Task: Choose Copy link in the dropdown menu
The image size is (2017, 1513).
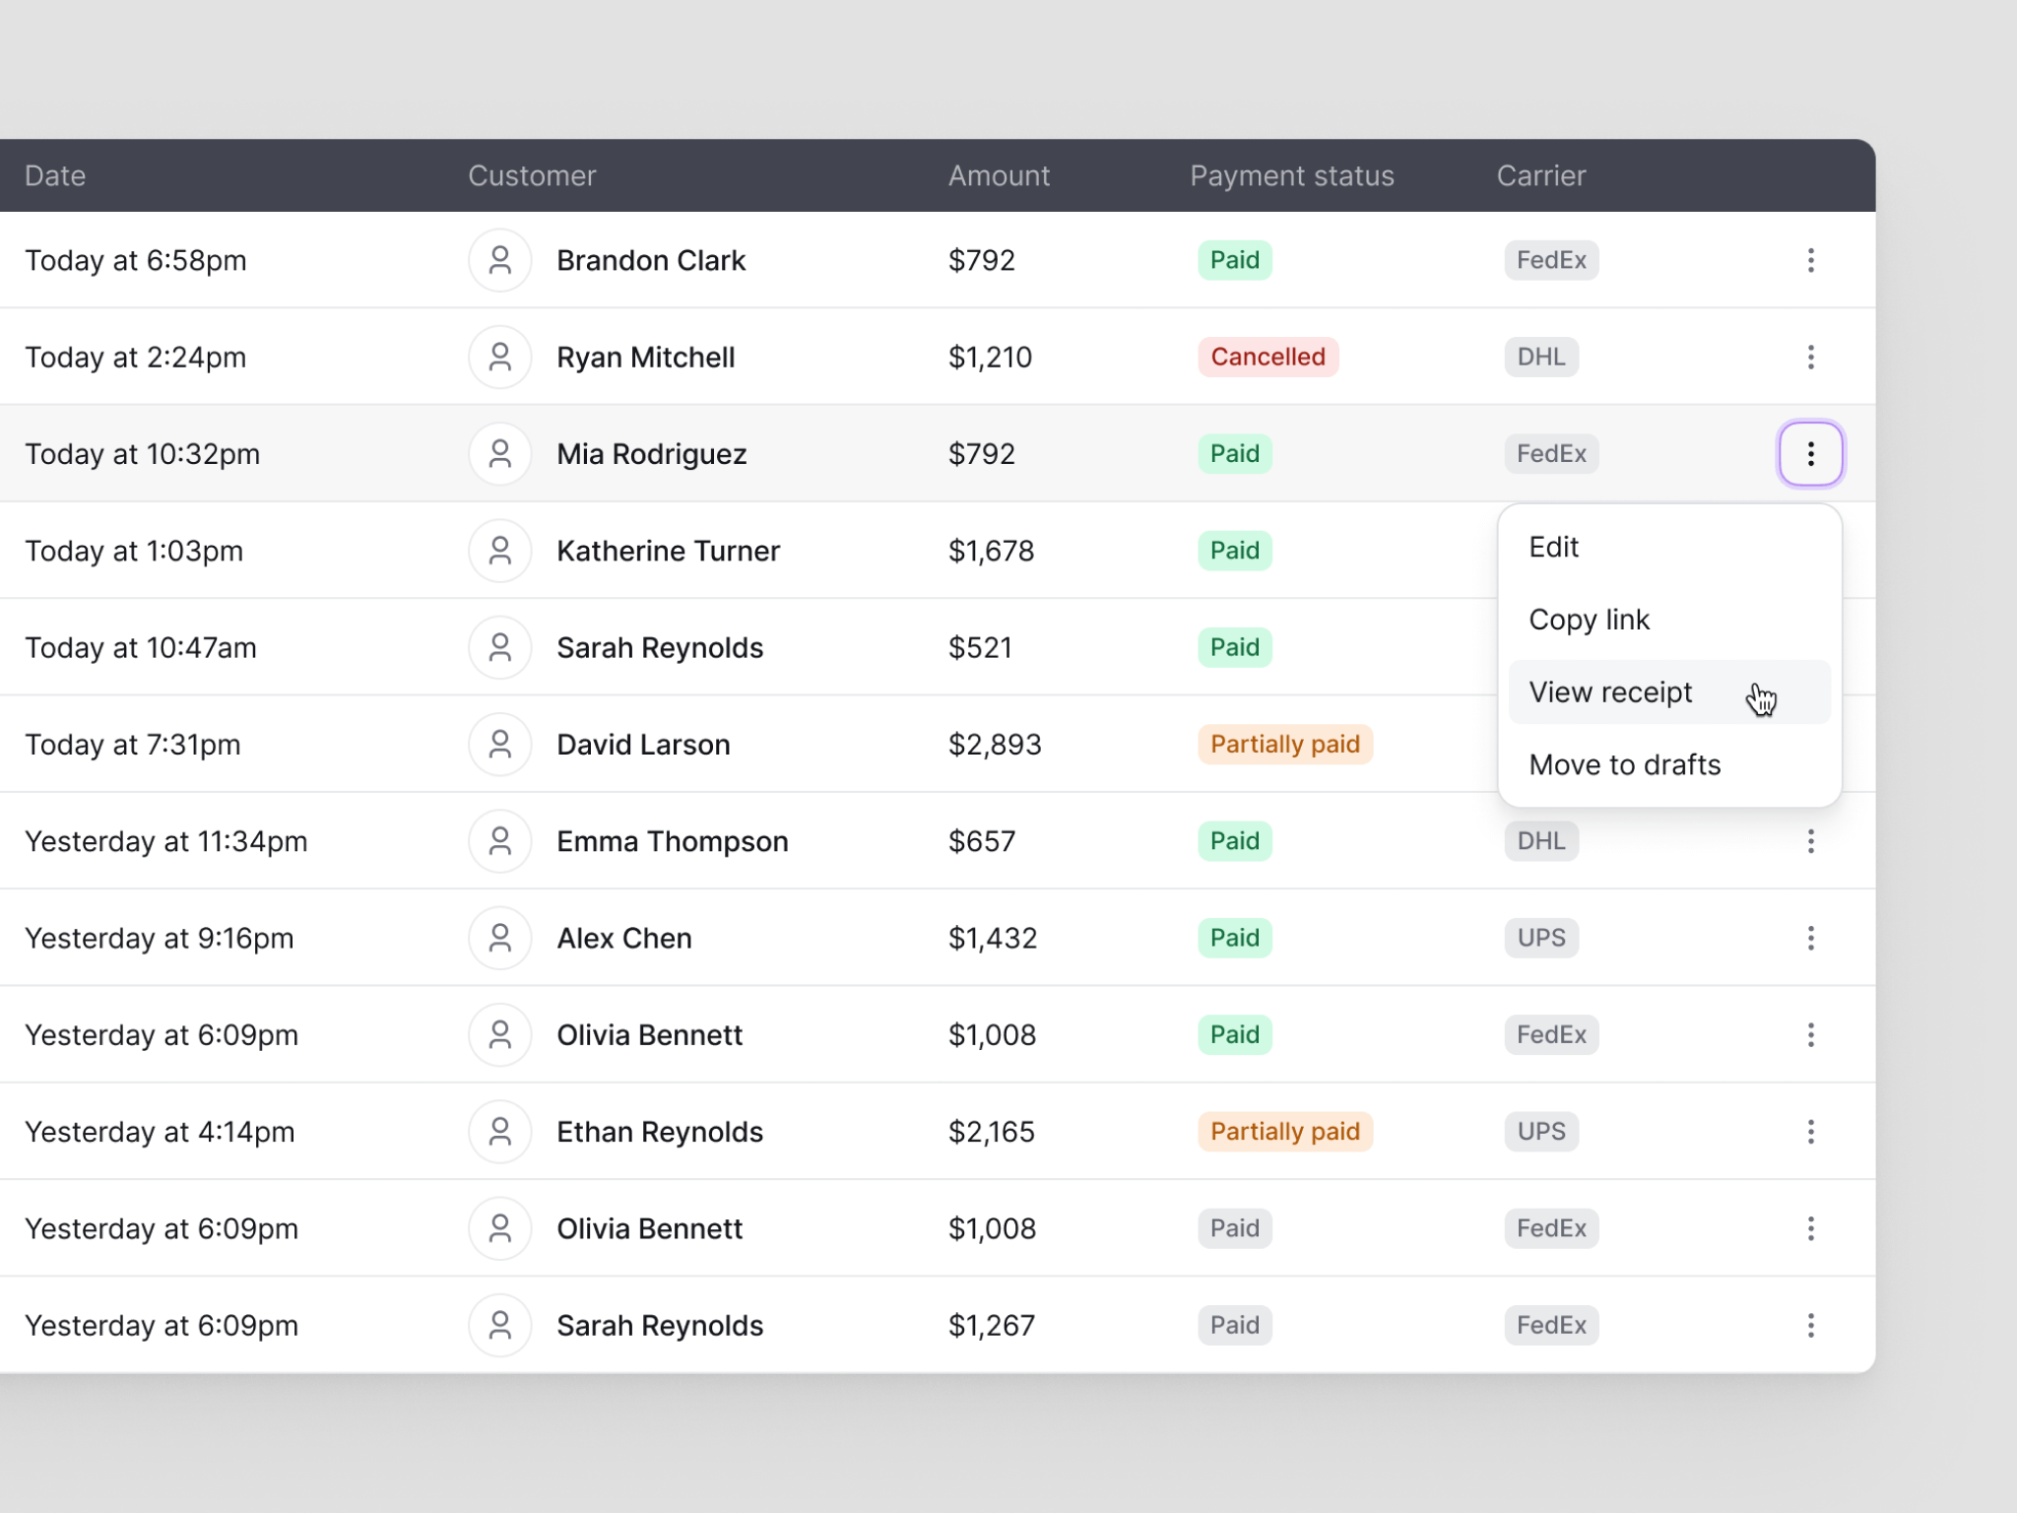Action: (x=1589, y=621)
